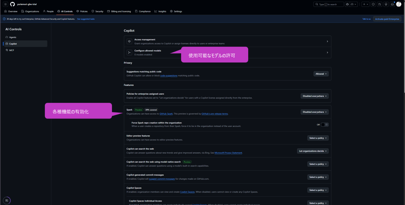Focus the Type / to search field
The height and width of the screenshot is (205, 405).
[329, 4]
